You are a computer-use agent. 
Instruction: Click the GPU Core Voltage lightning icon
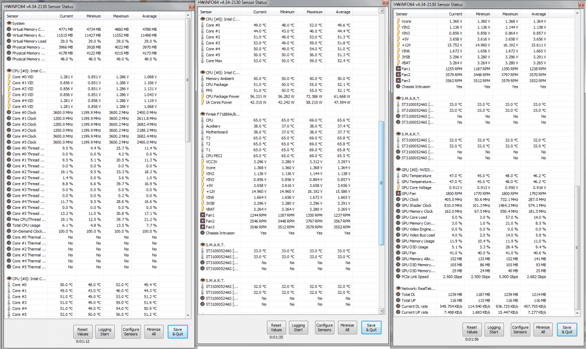(398, 187)
